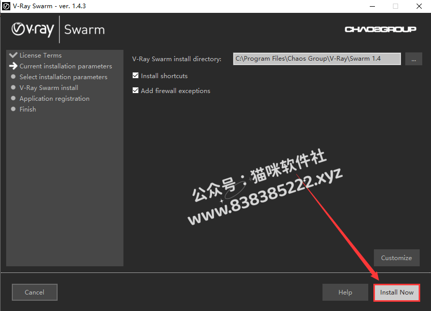
Task: Browse for install directory with ellipsis button
Action: point(414,59)
